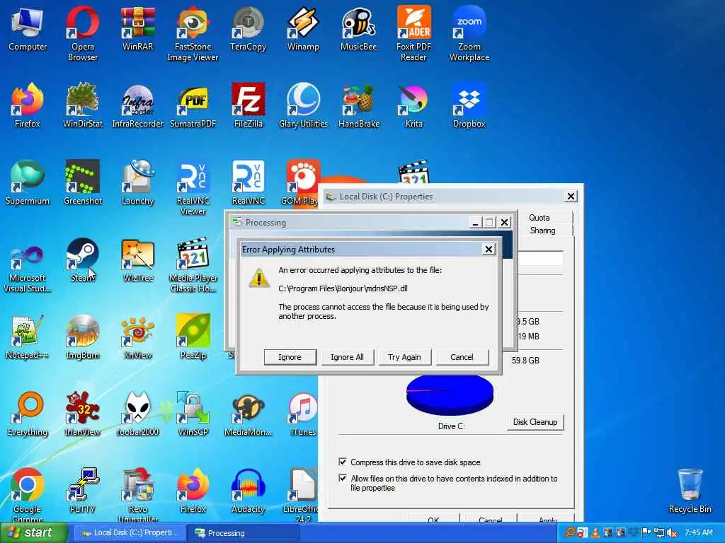Open Greenshot desktop icon
The height and width of the screenshot is (543, 725).
coord(82,182)
